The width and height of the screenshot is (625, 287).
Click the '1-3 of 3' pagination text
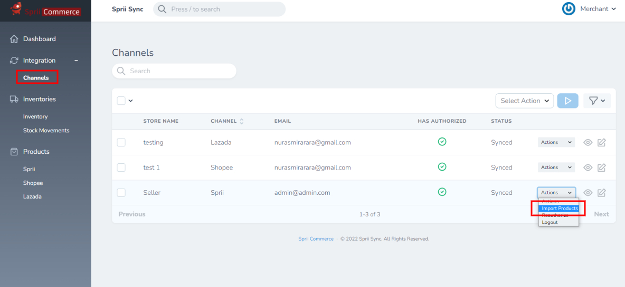pos(370,214)
